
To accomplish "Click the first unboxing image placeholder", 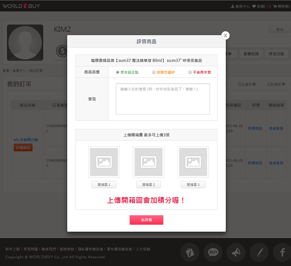I will pos(104,162).
